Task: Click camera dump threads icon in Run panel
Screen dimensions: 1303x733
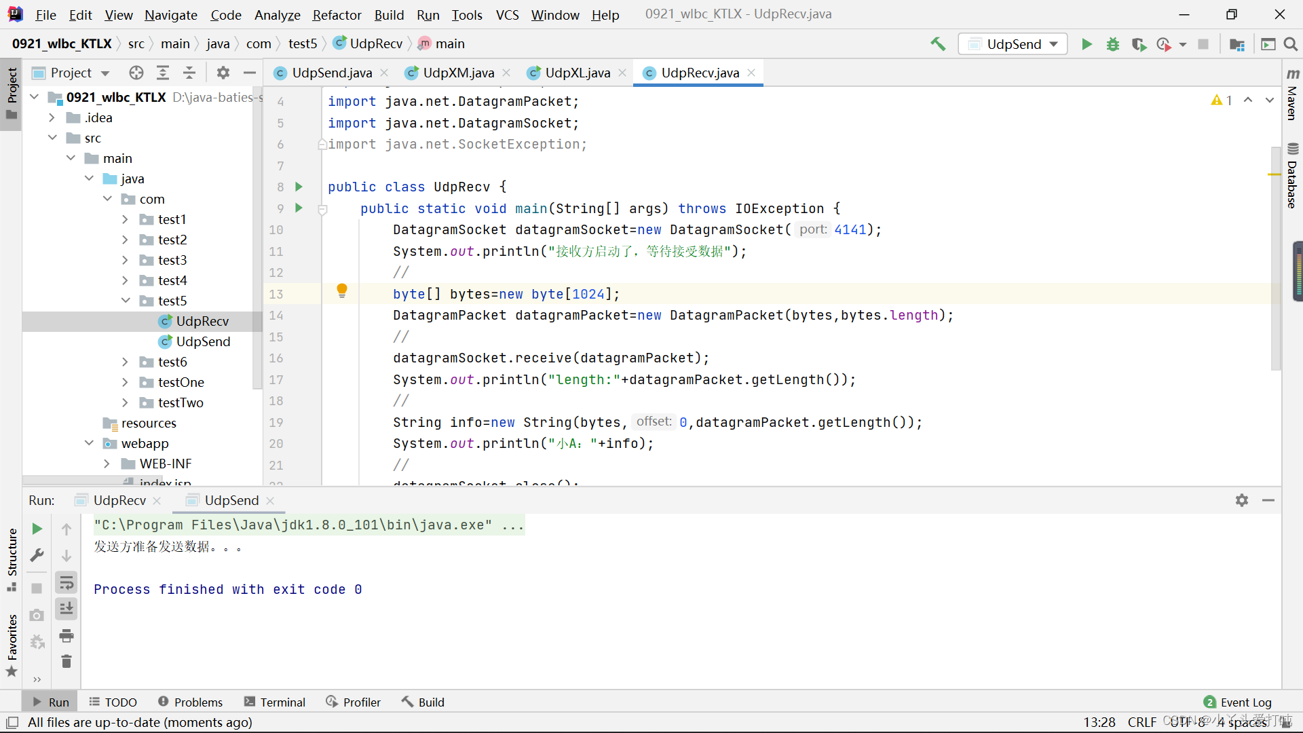Action: tap(37, 615)
